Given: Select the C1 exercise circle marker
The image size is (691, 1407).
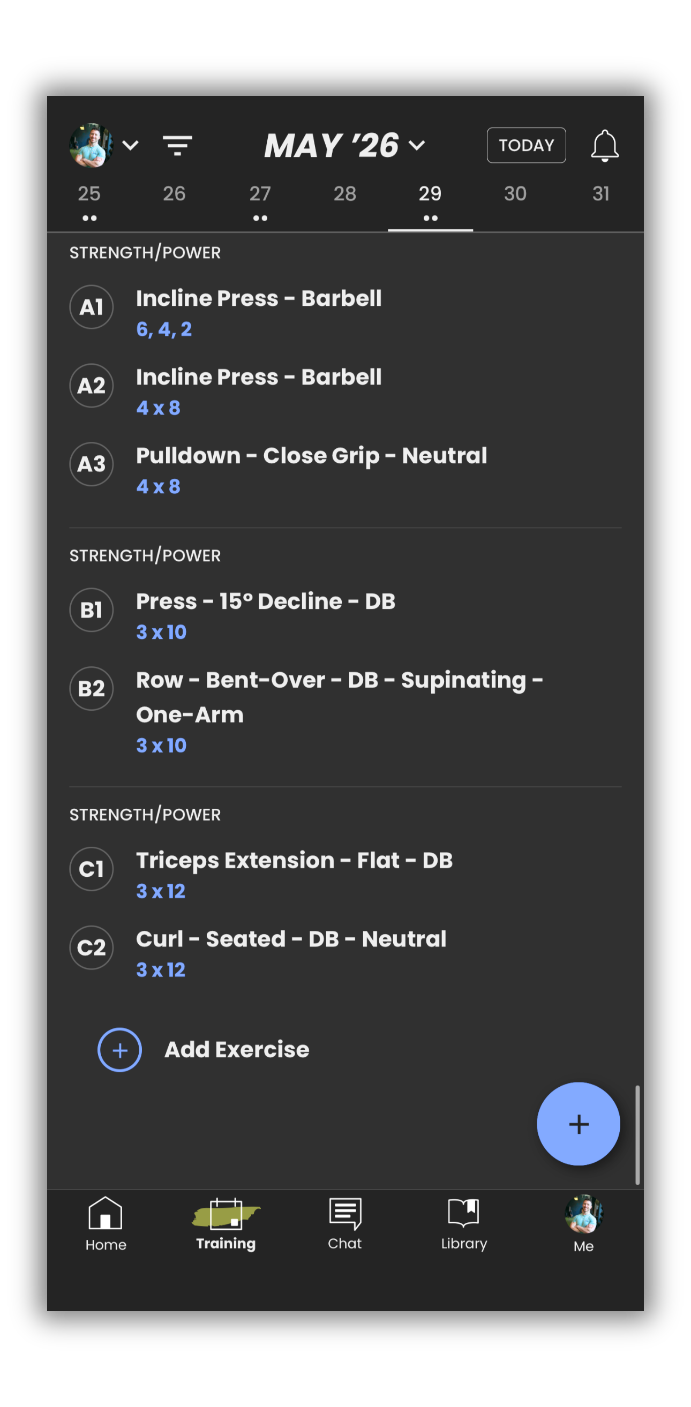Looking at the screenshot, I should click(x=91, y=868).
